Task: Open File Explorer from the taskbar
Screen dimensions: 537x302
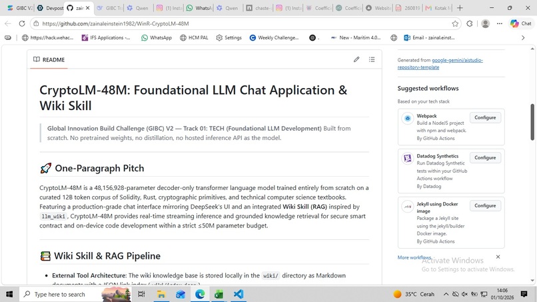Action: 161,294
